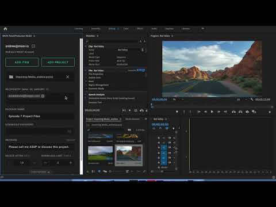This screenshot has height=207, width=276.
Task: Go to In point
Action: tap(199, 112)
